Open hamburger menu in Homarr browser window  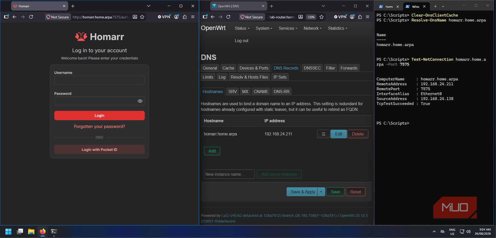pos(193,17)
